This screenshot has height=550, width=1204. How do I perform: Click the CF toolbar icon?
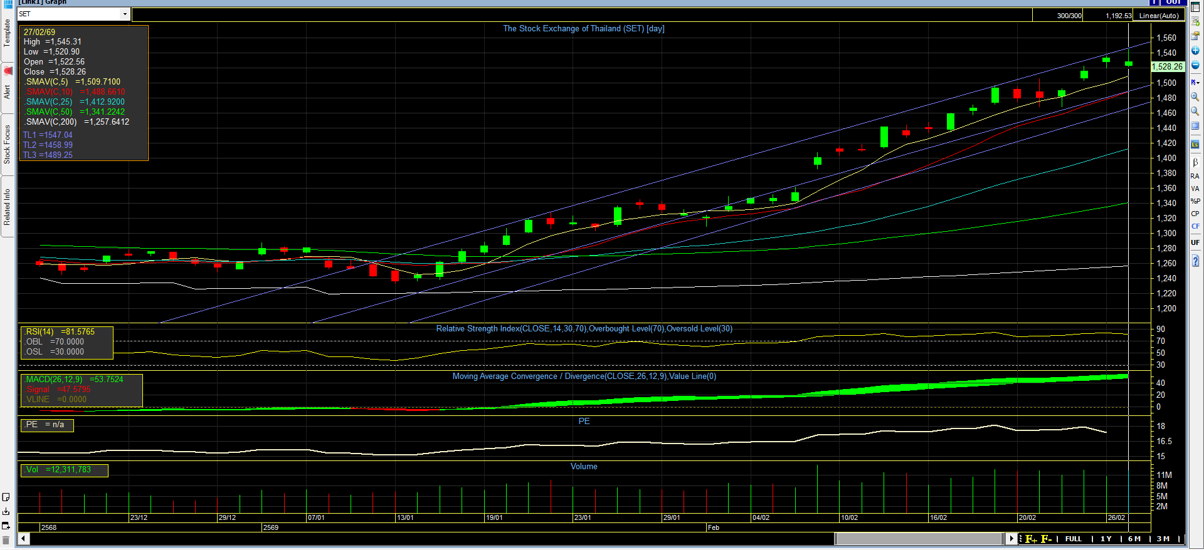[x=1195, y=226]
